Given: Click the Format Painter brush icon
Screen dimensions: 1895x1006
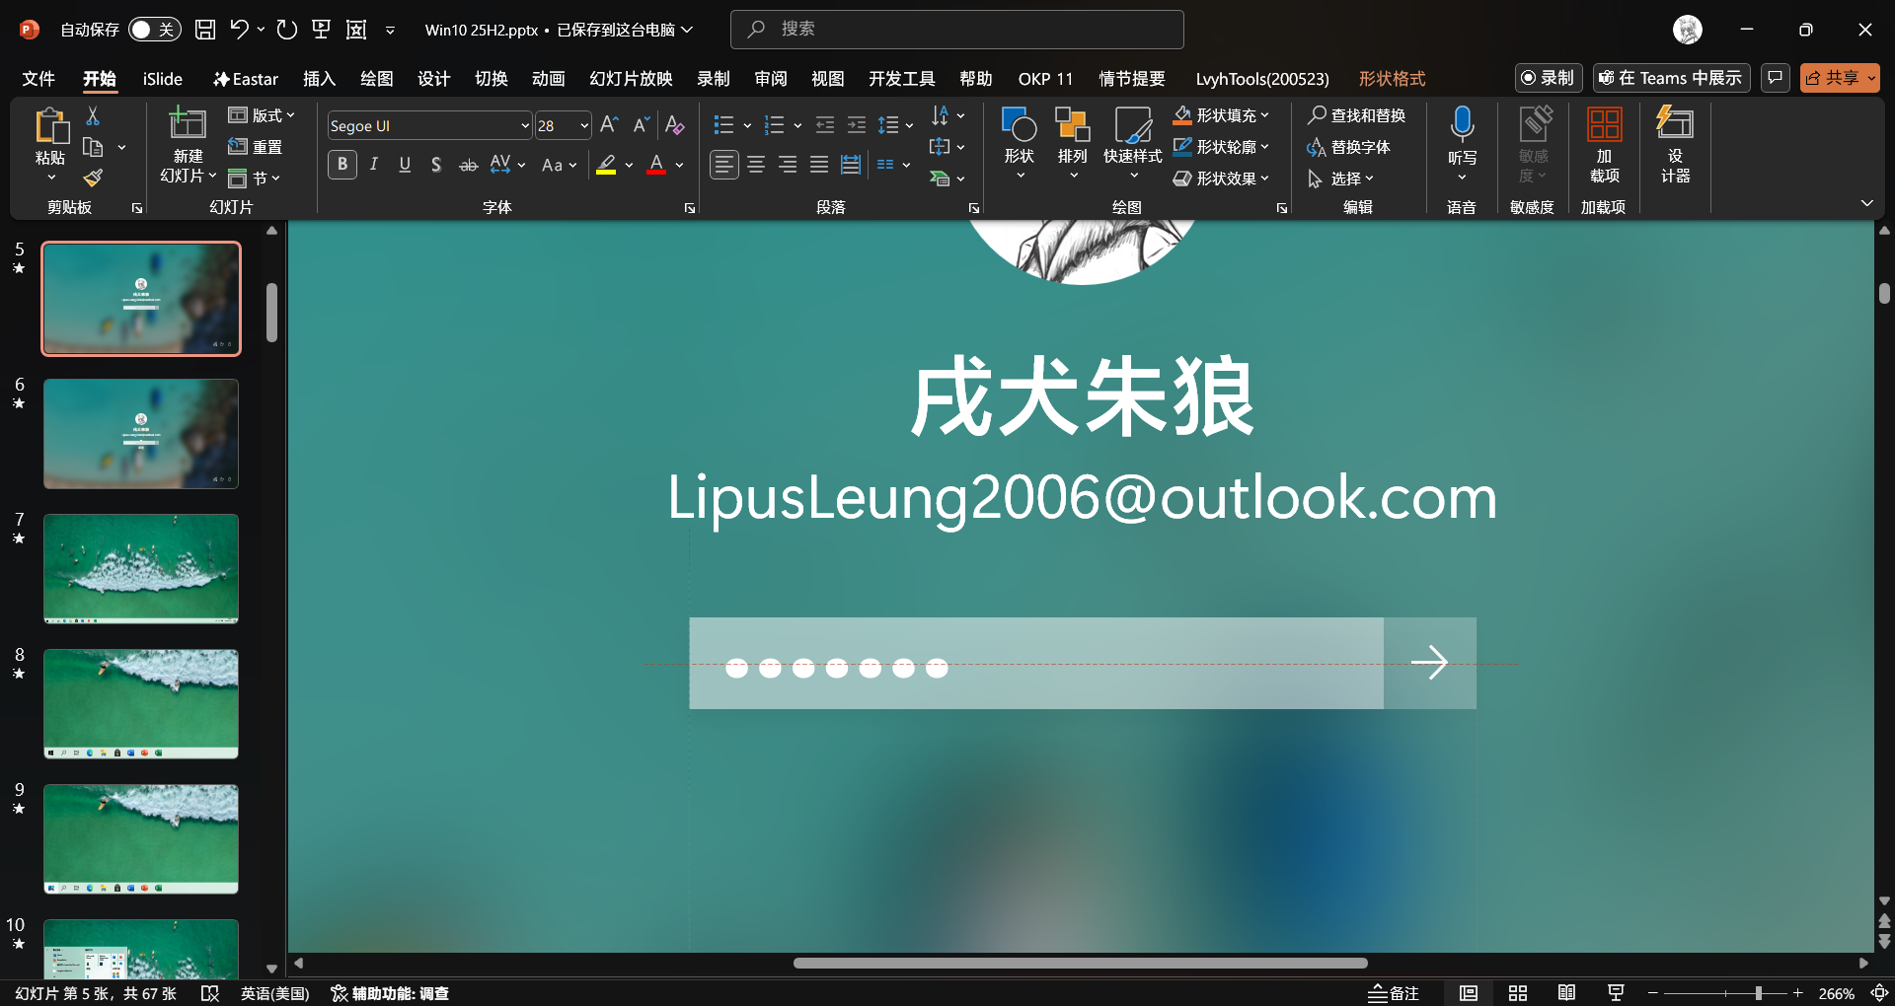Looking at the screenshot, I should 93,179.
